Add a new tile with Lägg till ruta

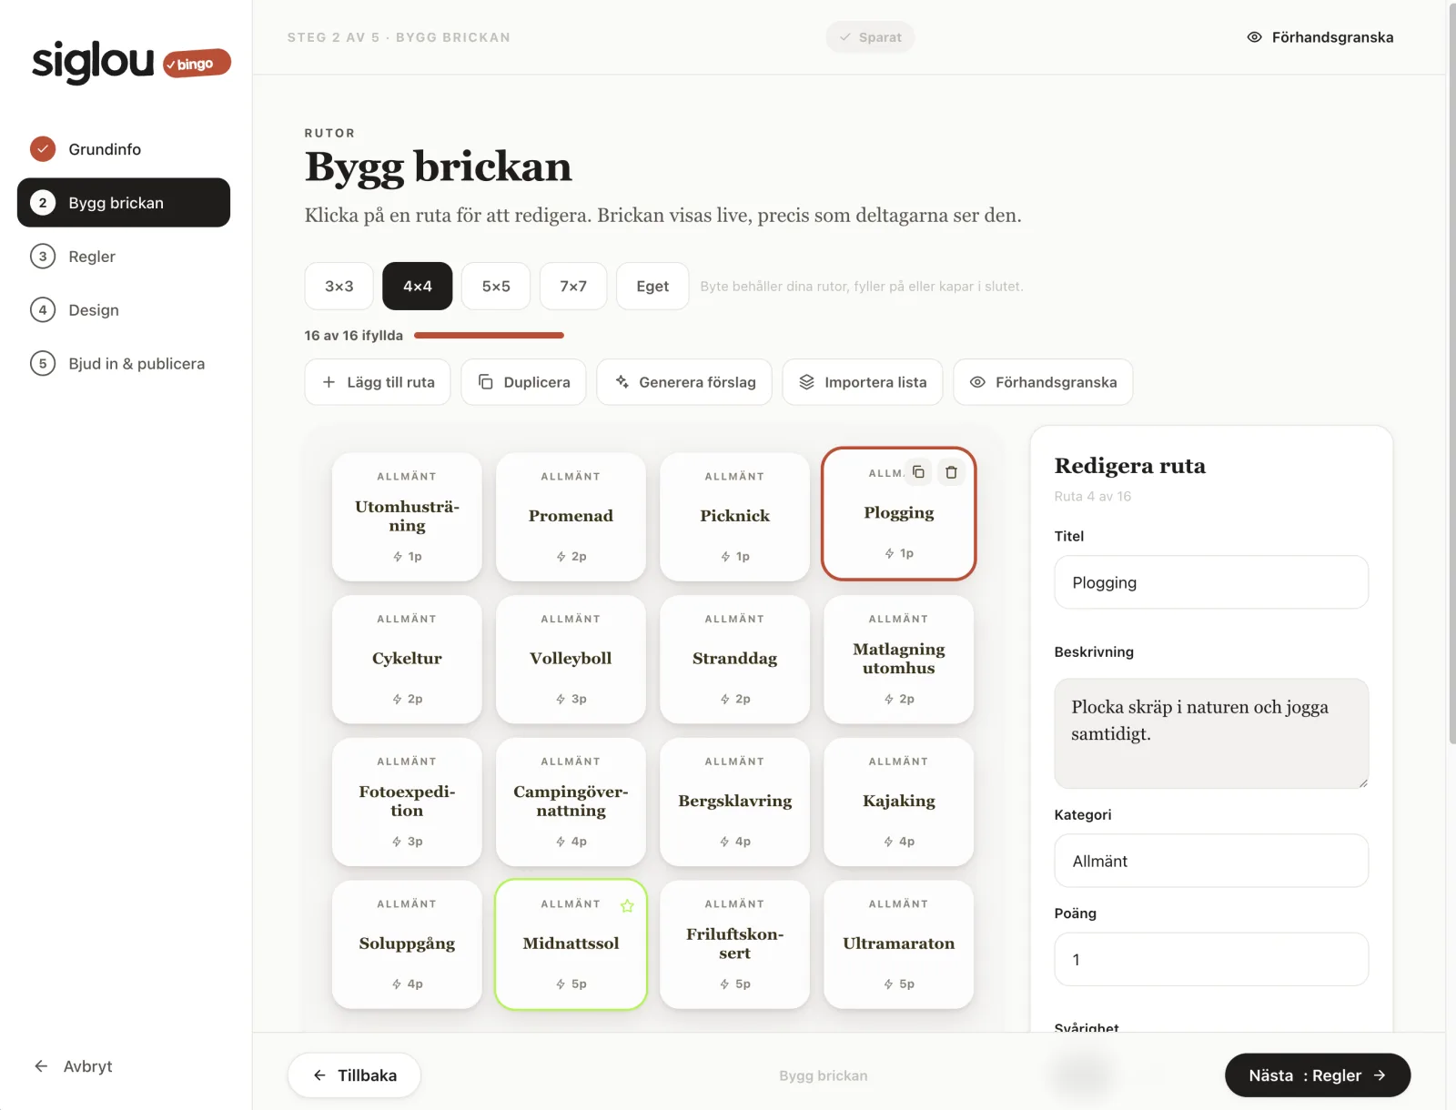(x=378, y=382)
